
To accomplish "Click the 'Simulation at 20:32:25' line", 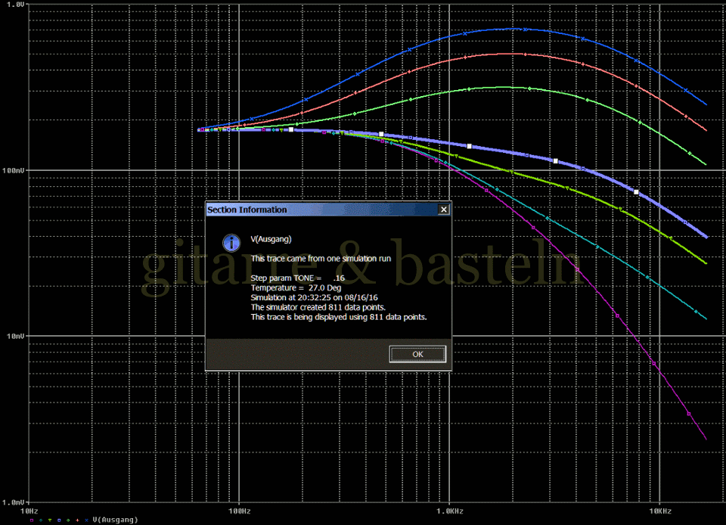I will [x=314, y=297].
